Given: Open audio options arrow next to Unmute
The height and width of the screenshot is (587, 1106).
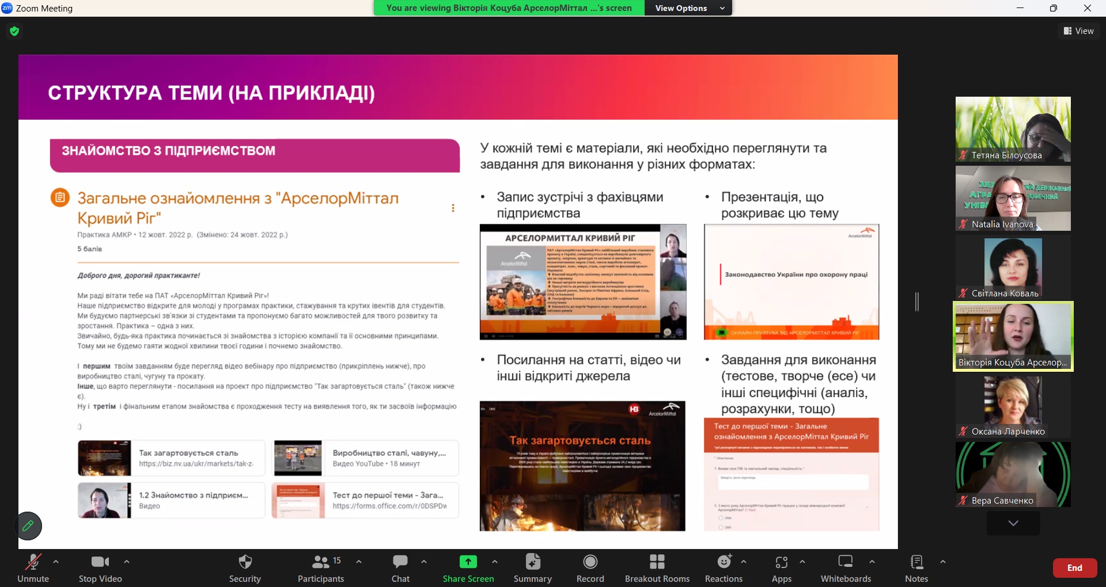Looking at the screenshot, I should (x=56, y=562).
